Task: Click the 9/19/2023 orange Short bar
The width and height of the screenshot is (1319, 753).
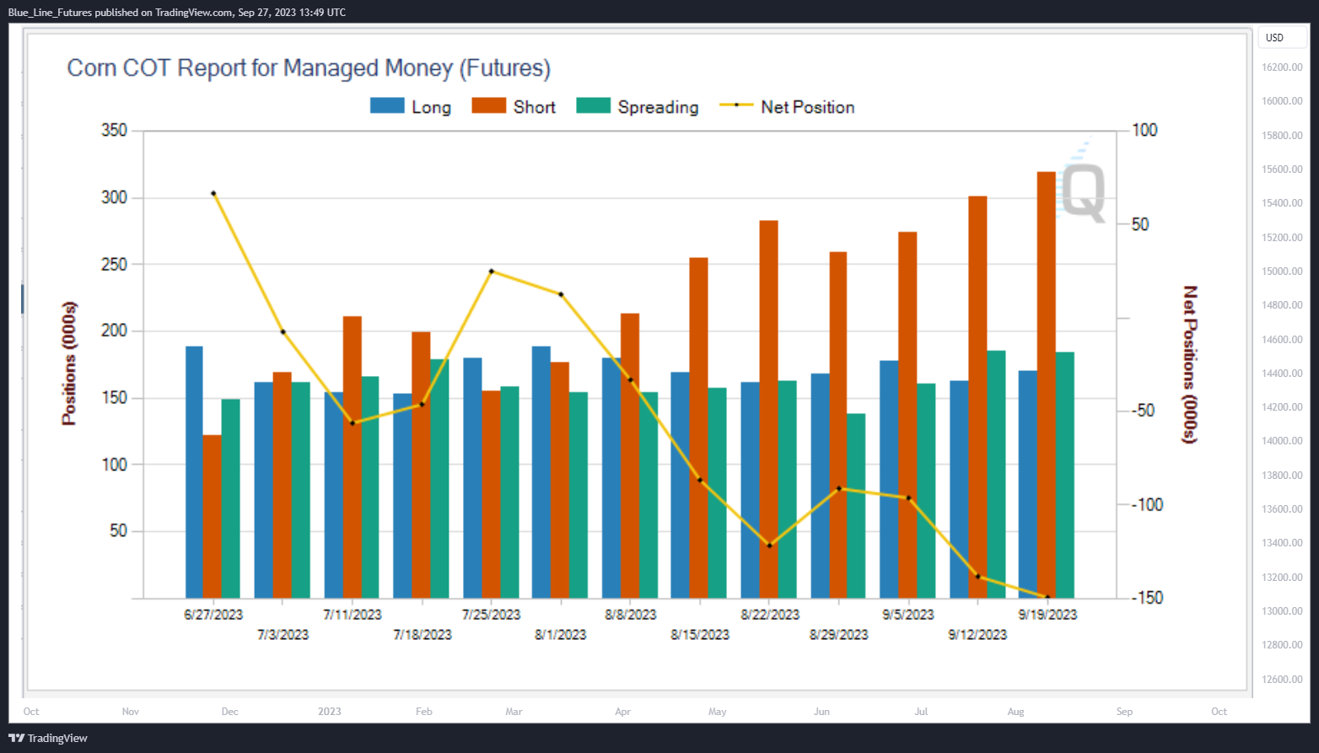Action: click(x=1047, y=385)
